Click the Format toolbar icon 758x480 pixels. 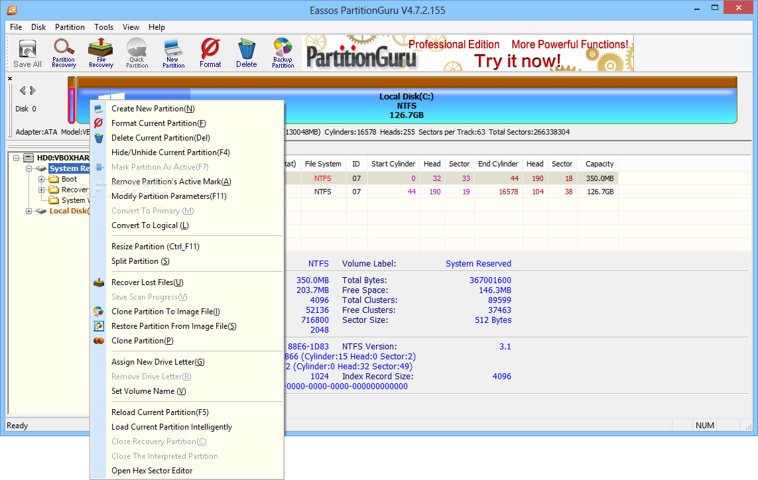pyautogui.click(x=210, y=54)
